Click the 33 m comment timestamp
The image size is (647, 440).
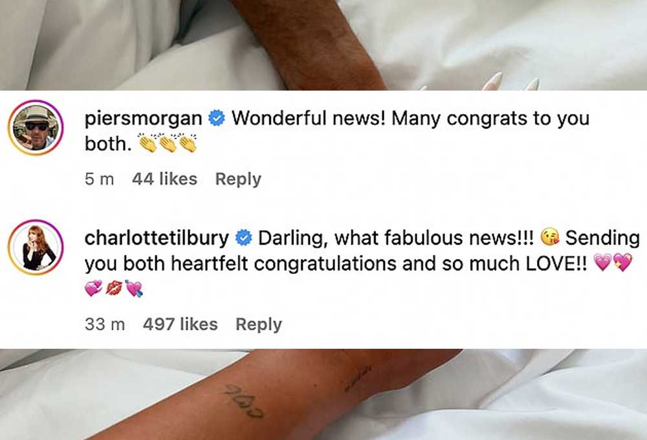[105, 324]
